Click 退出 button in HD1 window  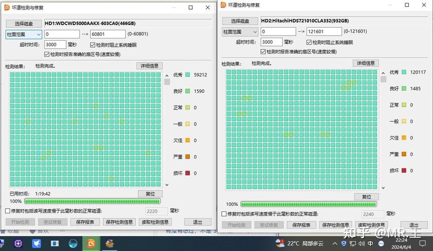click(198, 222)
